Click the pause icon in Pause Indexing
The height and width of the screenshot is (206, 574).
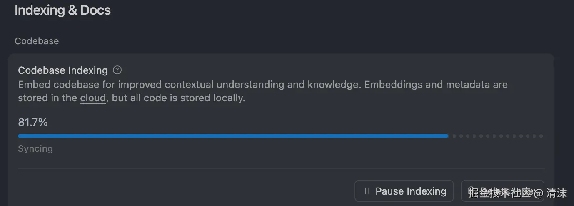point(367,191)
